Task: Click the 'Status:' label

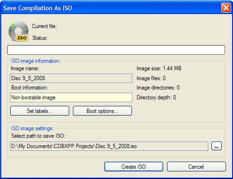Action: click(x=40, y=38)
